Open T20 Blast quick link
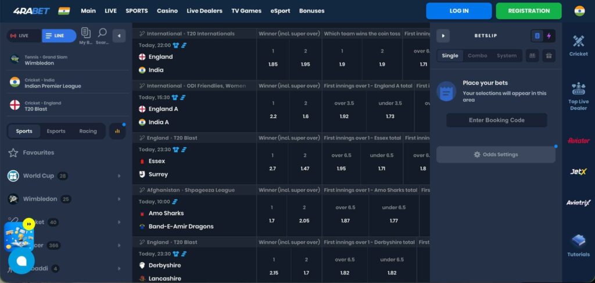This screenshot has height=283, width=595. pos(69,106)
